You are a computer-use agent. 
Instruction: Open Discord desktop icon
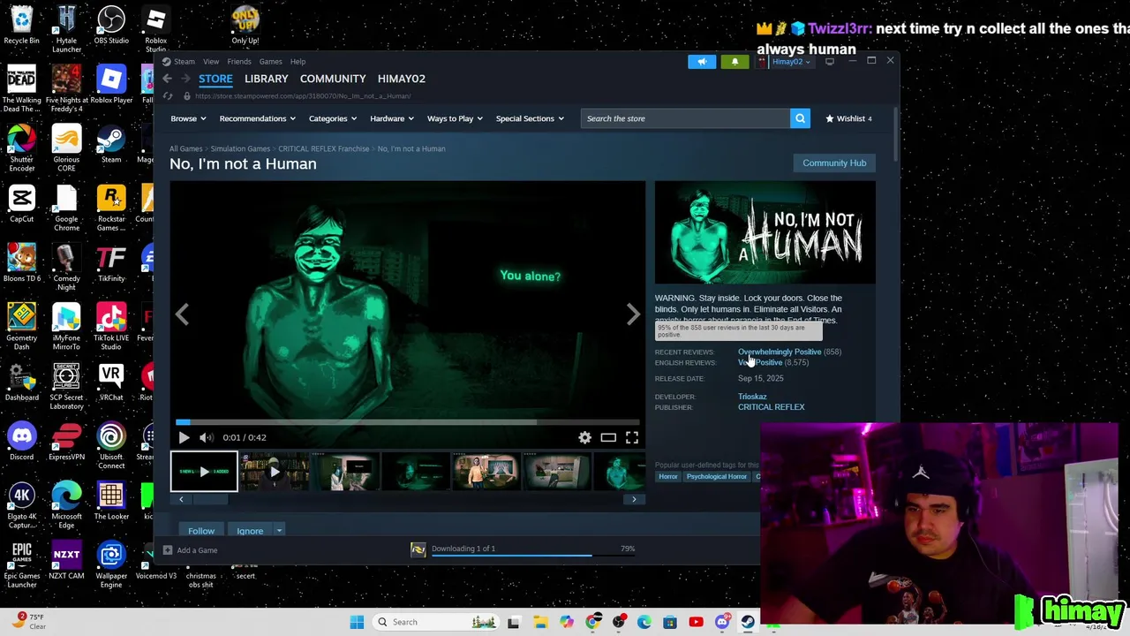pyautogui.click(x=21, y=441)
